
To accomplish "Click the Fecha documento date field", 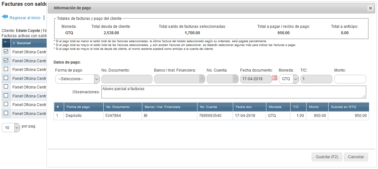I will (255, 79).
